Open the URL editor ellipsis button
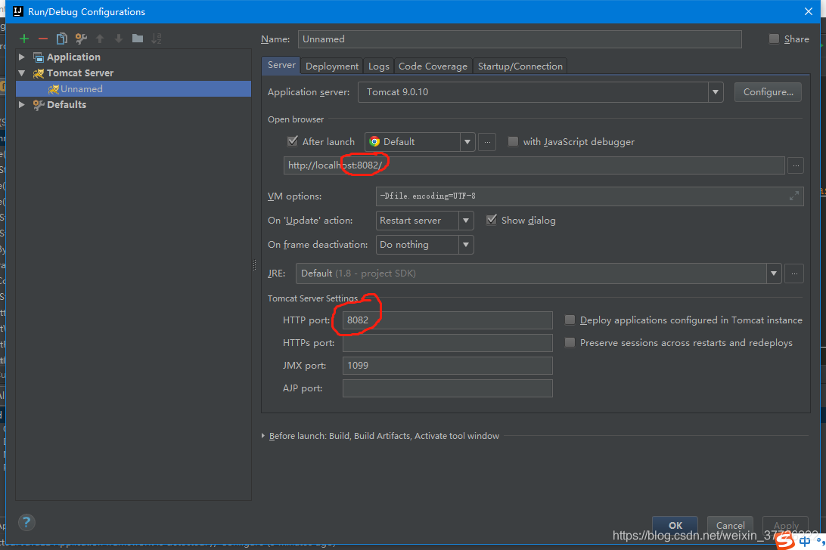 click(796, 165)
